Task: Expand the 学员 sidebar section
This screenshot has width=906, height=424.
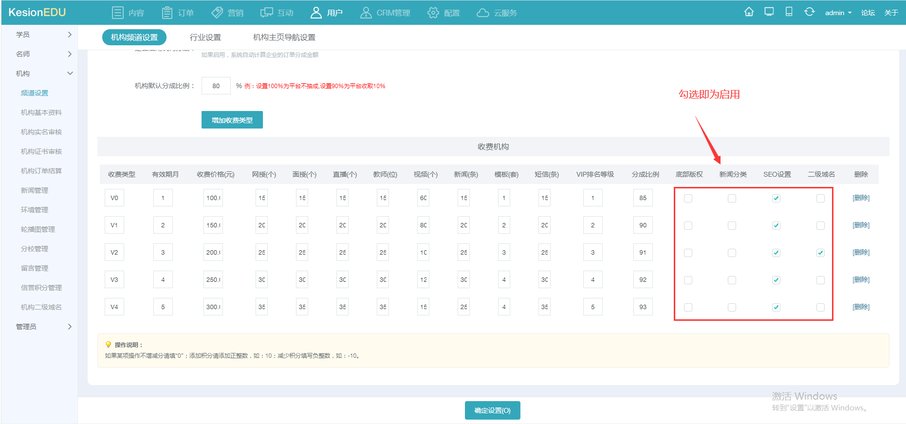Action: 44,35
